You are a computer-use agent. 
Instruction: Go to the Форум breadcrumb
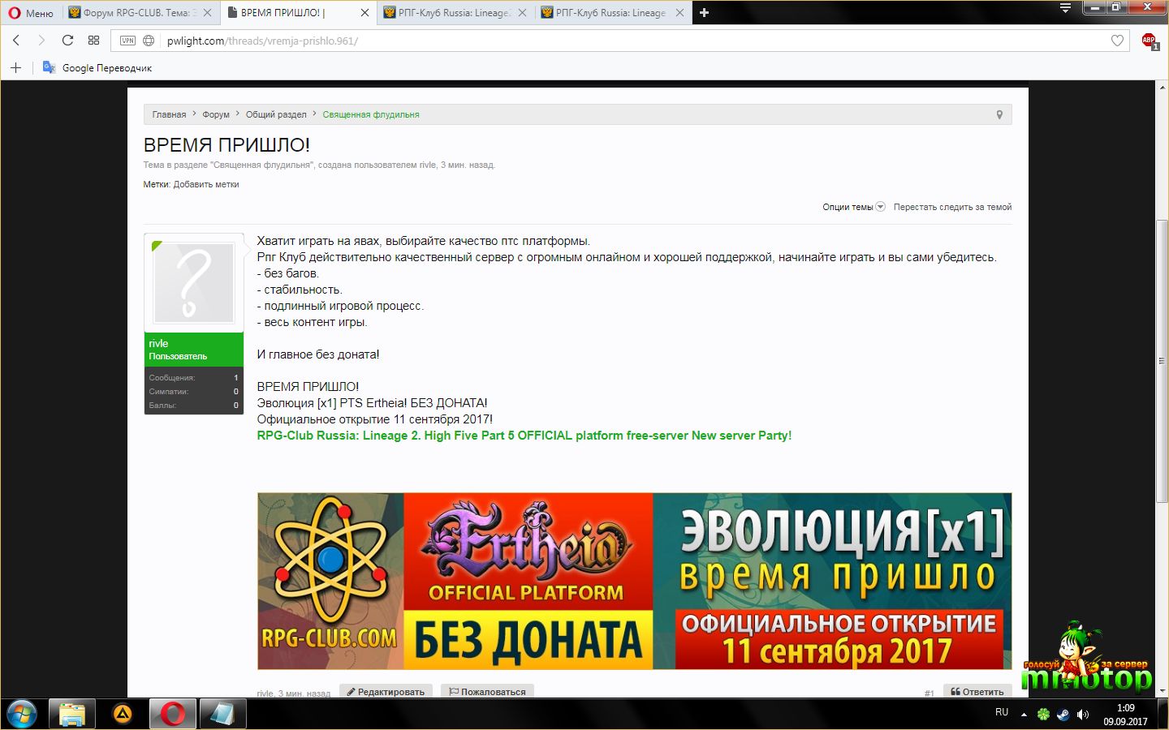pos(216,114)
